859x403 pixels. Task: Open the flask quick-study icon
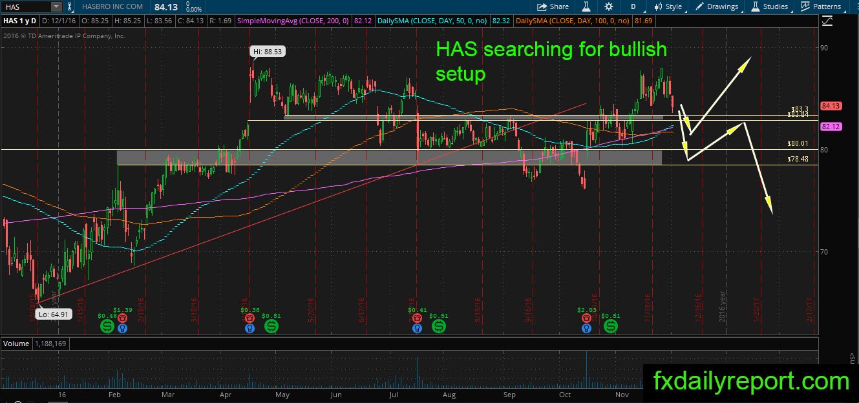tap(586, 6)
